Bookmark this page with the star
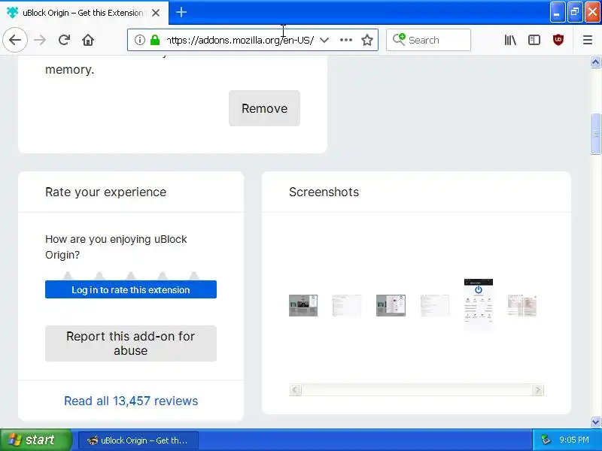 pos(367,40)
